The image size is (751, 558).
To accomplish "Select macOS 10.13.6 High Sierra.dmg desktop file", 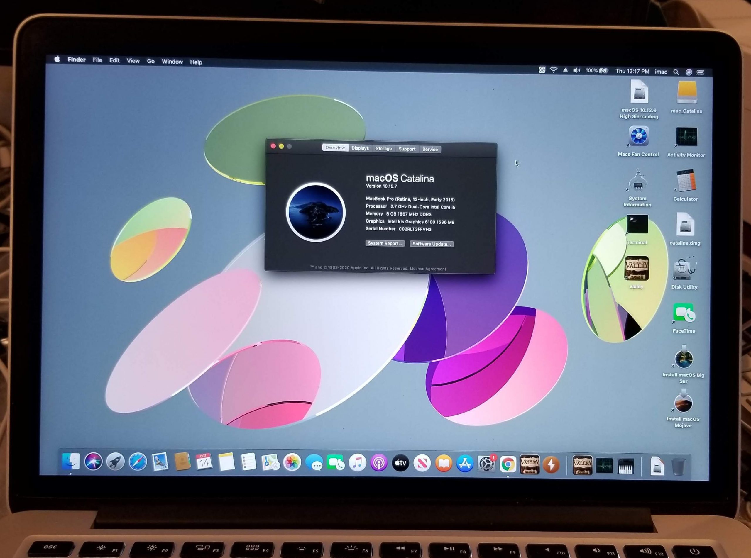I will pyautogui.click(x=639, y=99).
